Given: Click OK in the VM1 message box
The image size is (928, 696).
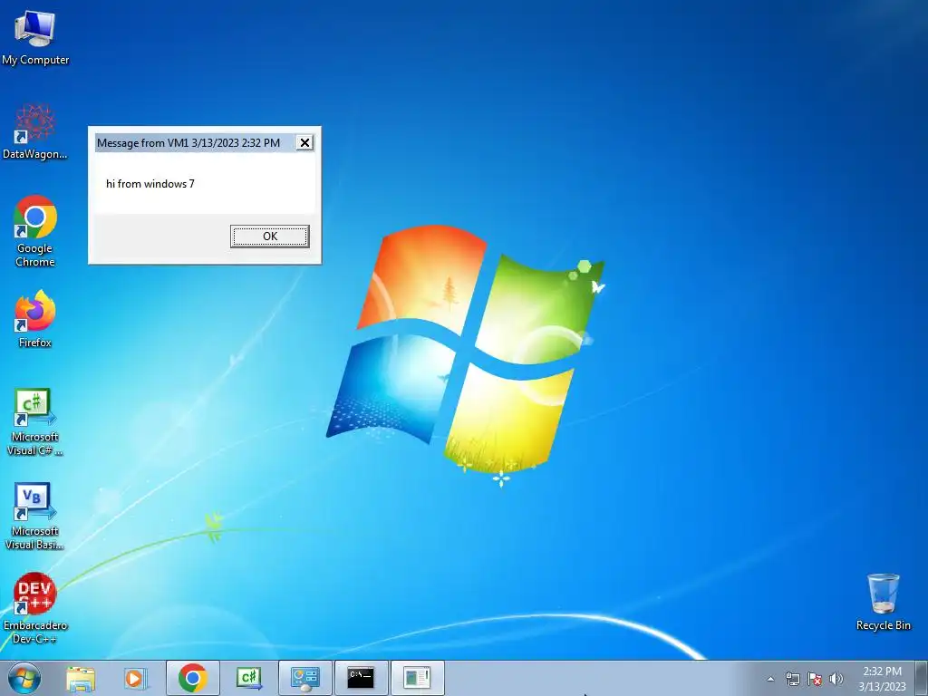Looking at the screenshot, I should coord(270,237).
